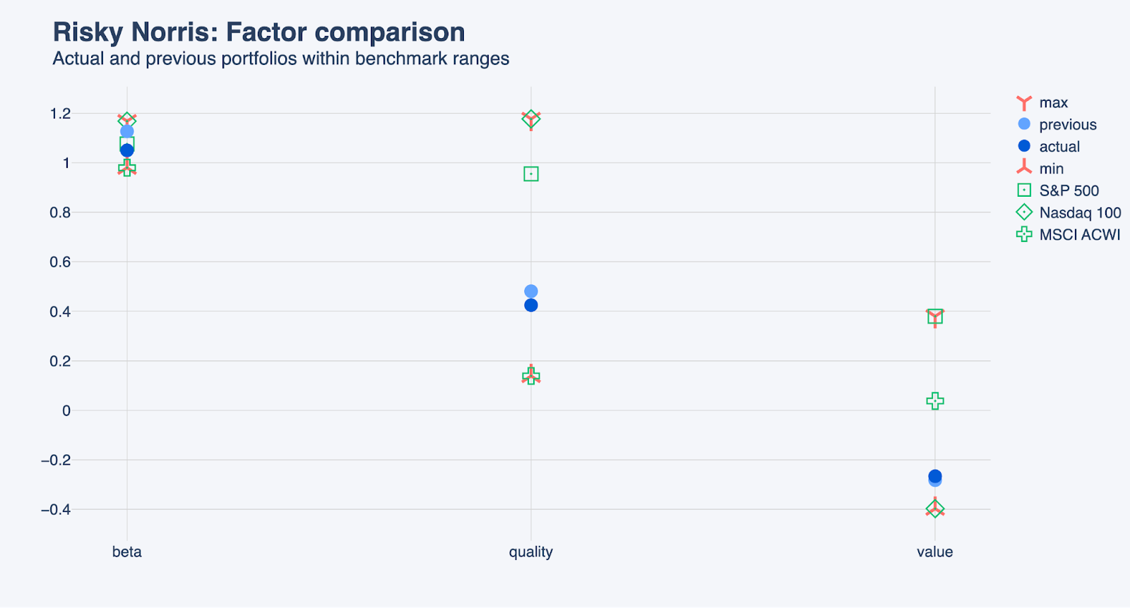This screenshot has width=1130, height=608.
Task: Hide the min trace via legend
Action: tap(1051, 169)
